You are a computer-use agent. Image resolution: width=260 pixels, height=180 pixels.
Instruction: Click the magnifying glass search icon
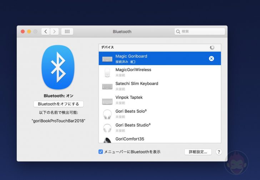tap(178, 32)
